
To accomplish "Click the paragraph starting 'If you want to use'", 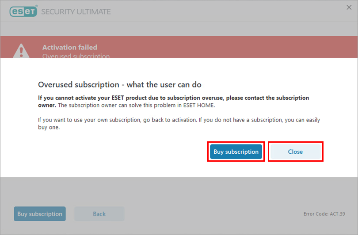I will pyautogui.click(x=179, y=123).
